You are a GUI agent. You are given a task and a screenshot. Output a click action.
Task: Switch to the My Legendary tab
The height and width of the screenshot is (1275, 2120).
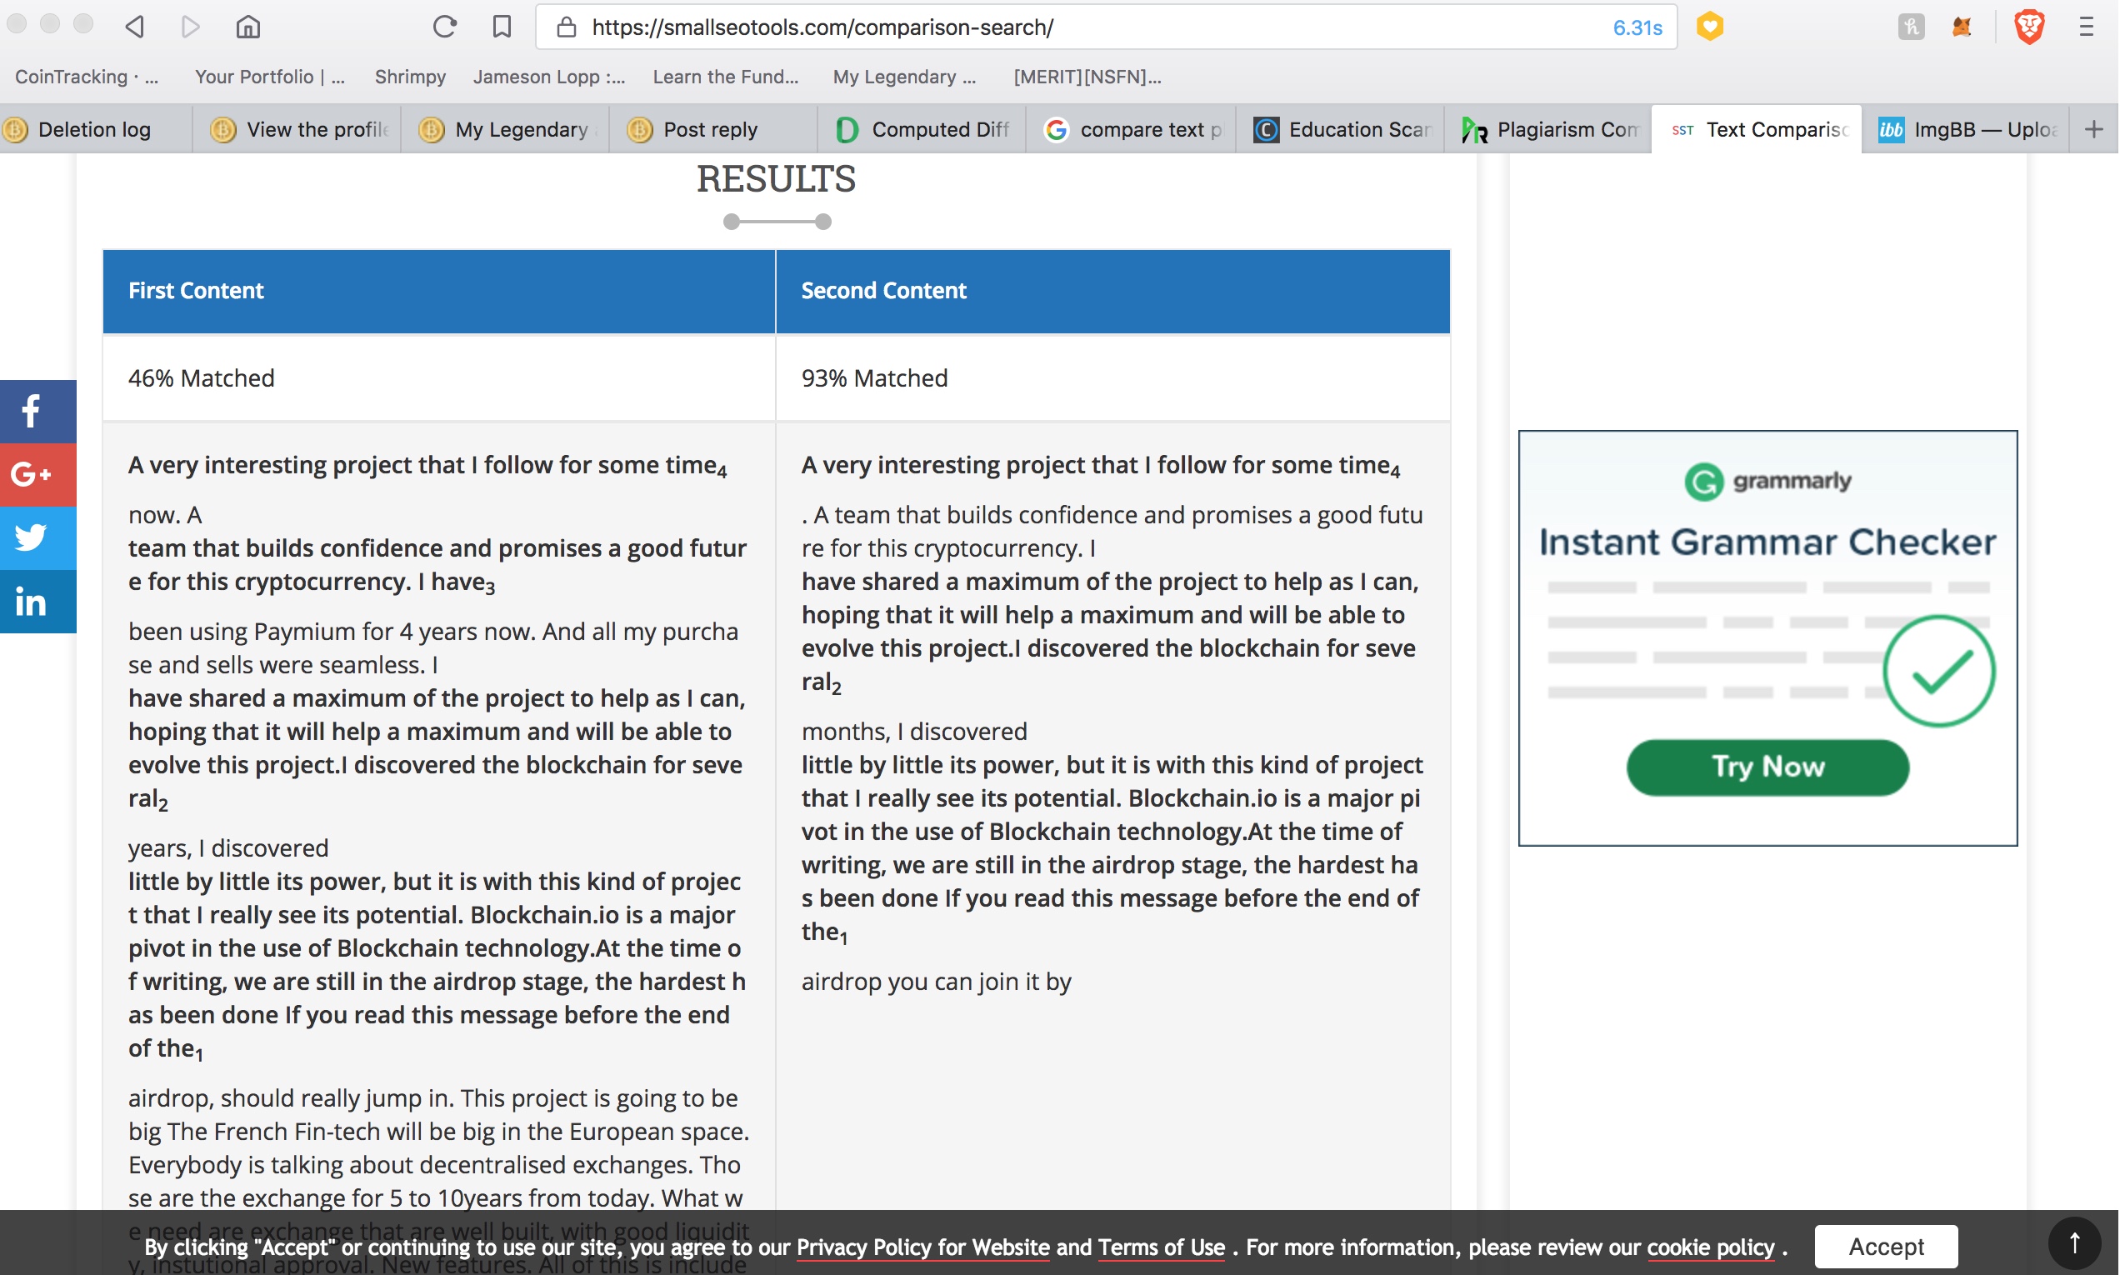pyautogui.click(x=506, y=129)
